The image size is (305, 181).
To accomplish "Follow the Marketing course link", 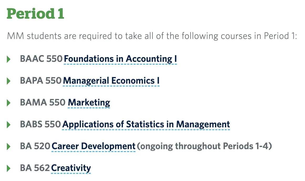I will pos(89,102).
